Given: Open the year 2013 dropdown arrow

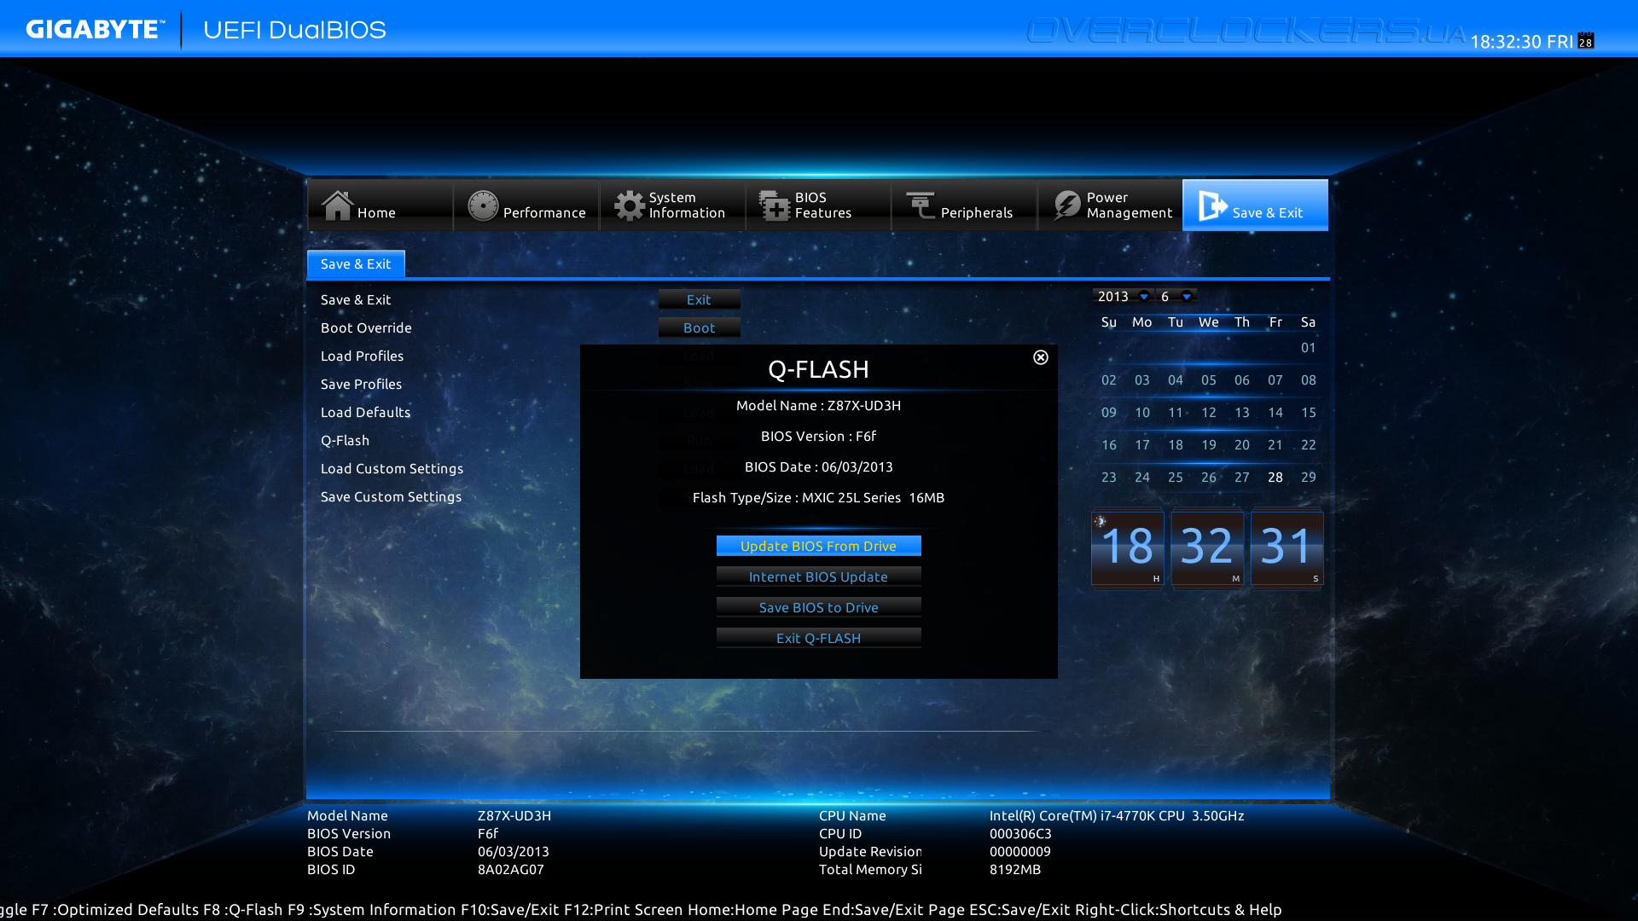Looking at the screenshot, I should click(1144, 296).
